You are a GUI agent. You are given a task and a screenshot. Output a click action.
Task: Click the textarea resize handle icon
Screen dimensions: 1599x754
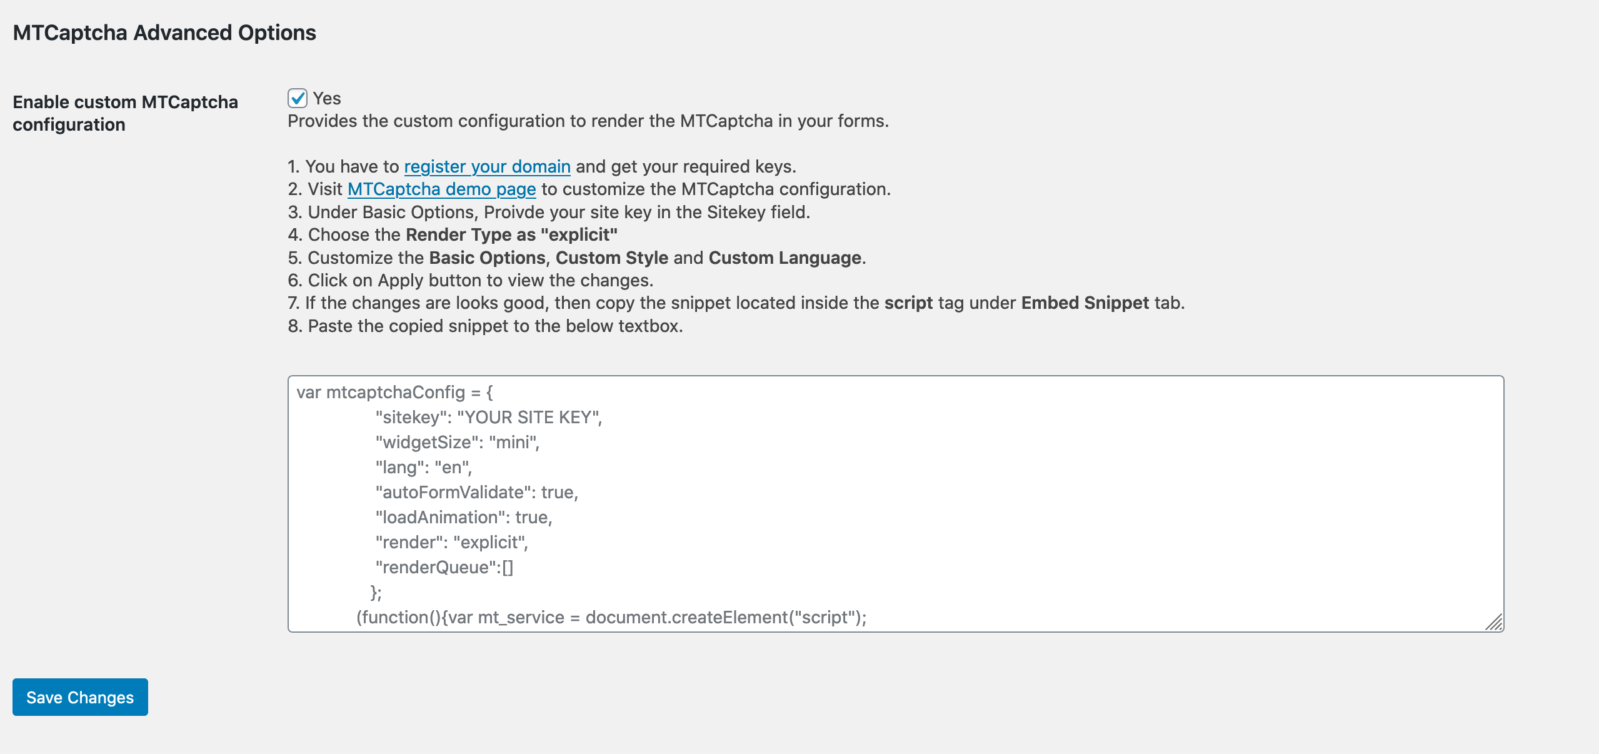tap(1494, 622)
